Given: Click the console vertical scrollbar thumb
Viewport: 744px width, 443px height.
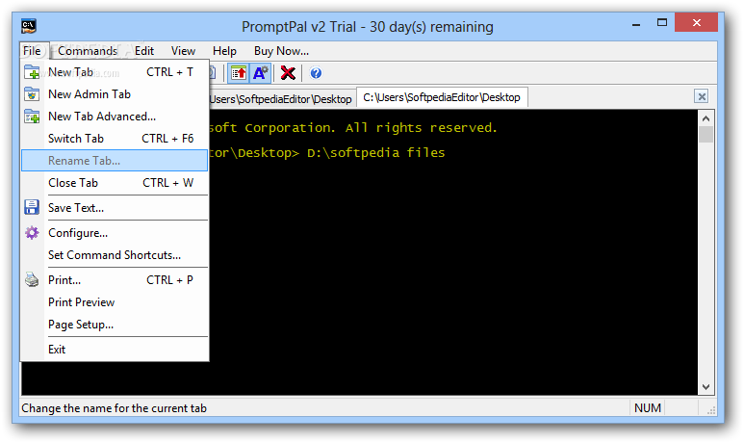Looking at the screenshot, I should click(x=706, y=135).
